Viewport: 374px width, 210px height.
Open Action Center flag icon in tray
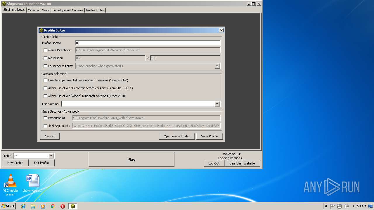click(x=332, y=206)
